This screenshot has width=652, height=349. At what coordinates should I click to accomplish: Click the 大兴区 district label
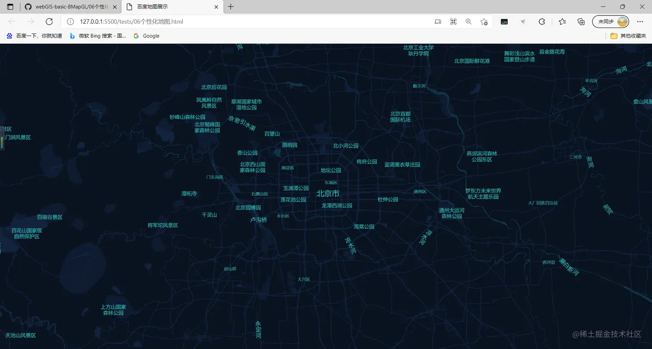click(x=304, y=279)
